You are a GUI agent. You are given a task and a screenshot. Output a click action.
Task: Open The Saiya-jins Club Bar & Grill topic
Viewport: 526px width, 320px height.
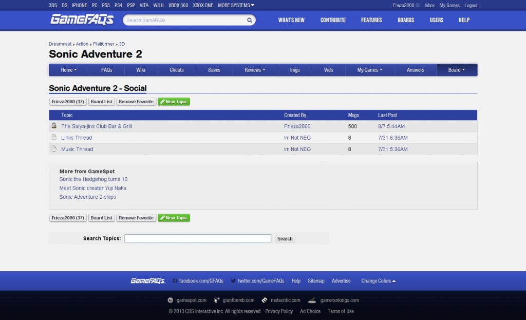pos(97,126)
